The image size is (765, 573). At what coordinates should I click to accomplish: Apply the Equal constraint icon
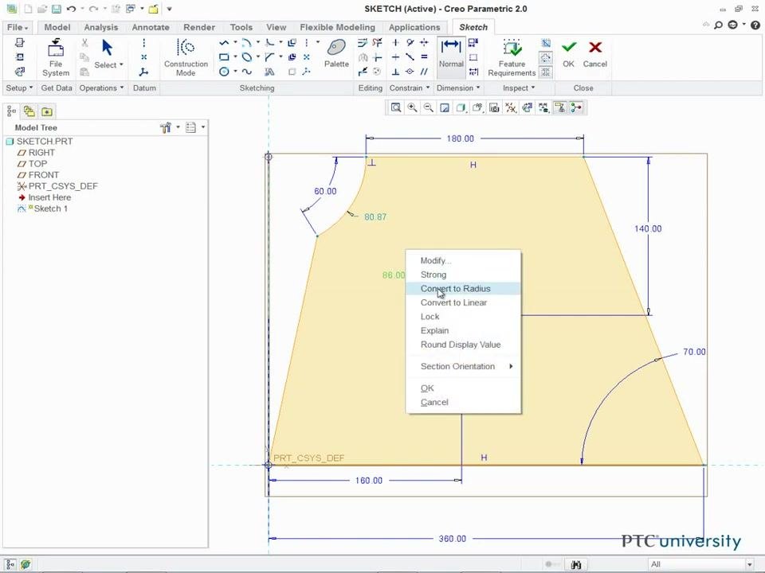click(x=424, y=57)
